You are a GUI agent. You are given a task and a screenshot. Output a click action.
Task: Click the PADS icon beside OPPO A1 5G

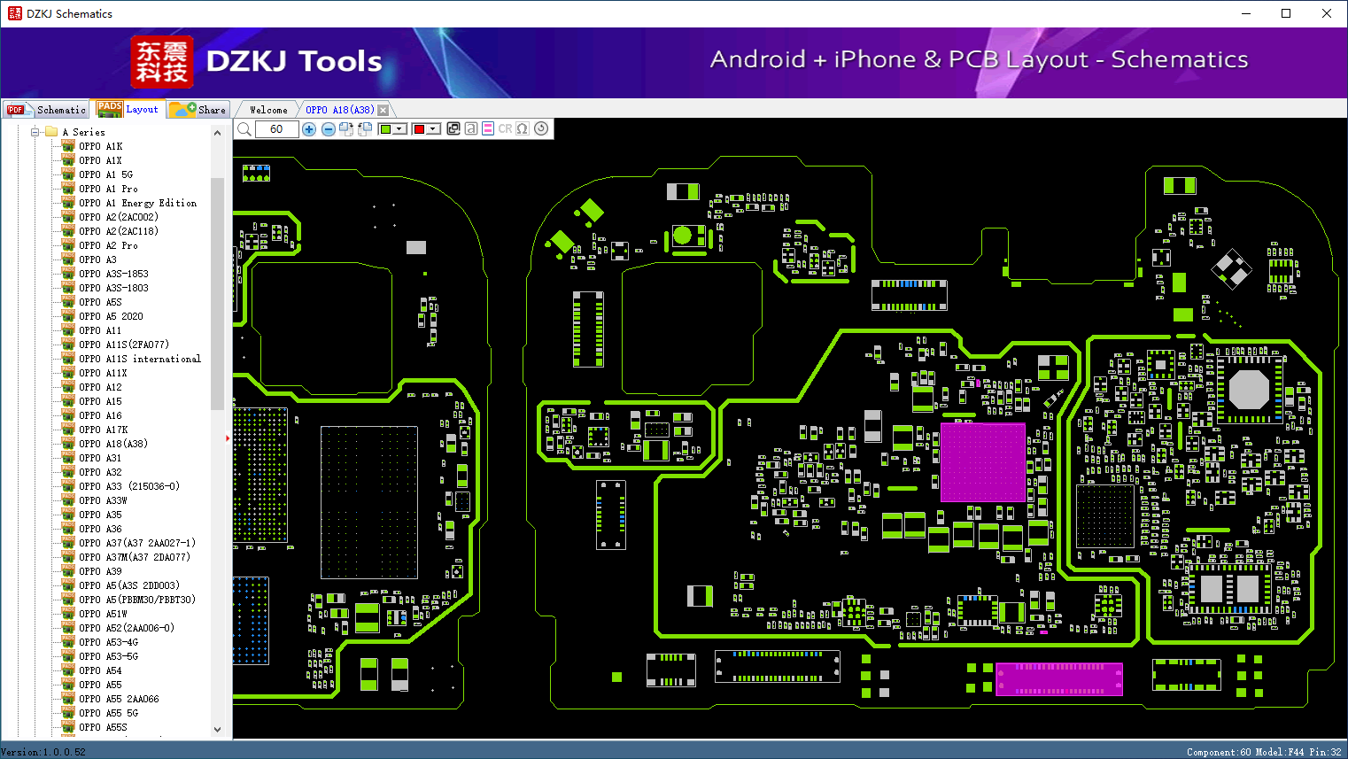tap(68, 174)
